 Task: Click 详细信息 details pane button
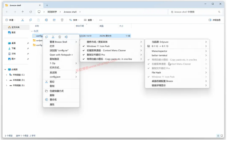(215, 20)
